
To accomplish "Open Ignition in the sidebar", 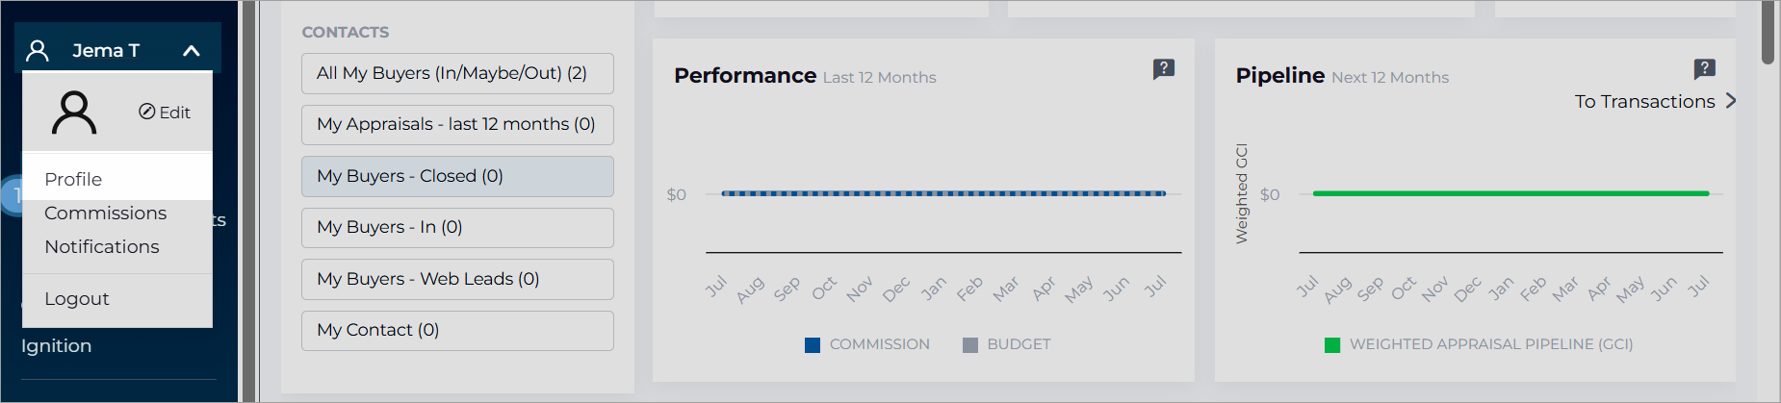I will coord(57,345).
